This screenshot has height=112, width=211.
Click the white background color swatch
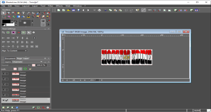pos(10,24)
